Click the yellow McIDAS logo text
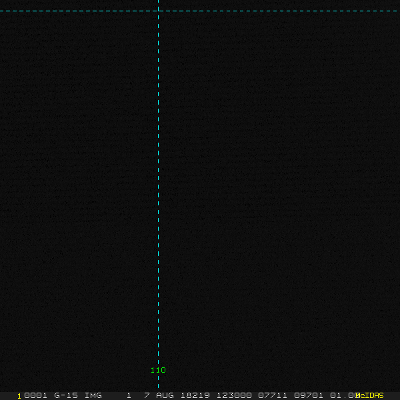Image resolution: width=400 pixels, height=400 pixels. (x=371, y=395)
